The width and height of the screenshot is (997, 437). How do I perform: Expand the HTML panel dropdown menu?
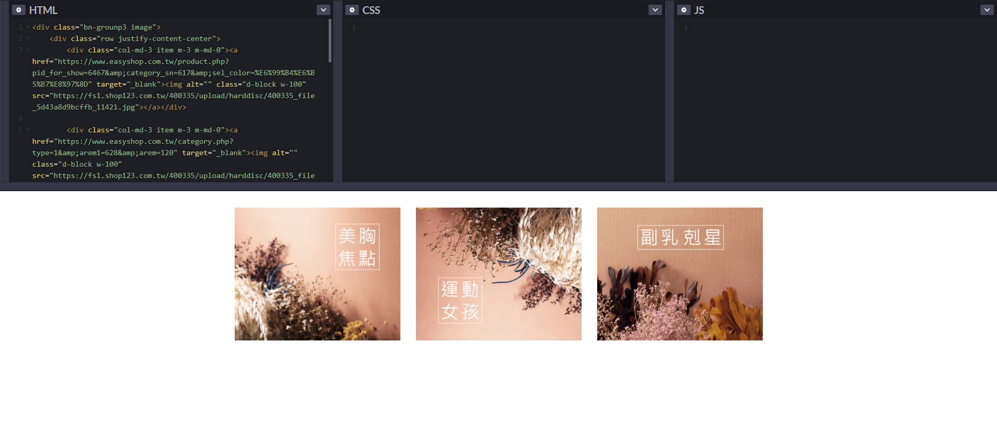click(x=323, y=10)
